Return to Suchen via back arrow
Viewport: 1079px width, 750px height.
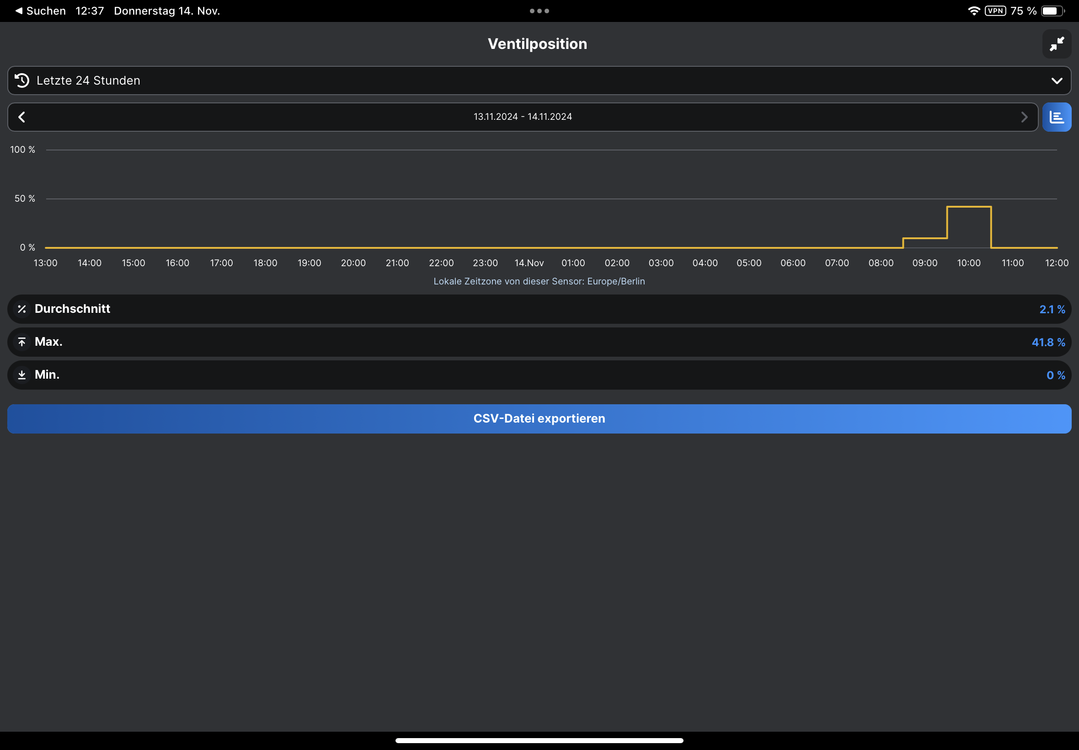coord(19,11)
